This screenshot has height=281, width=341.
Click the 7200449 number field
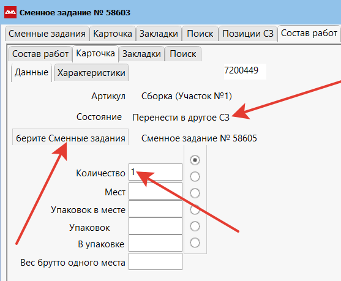[245, 70]
